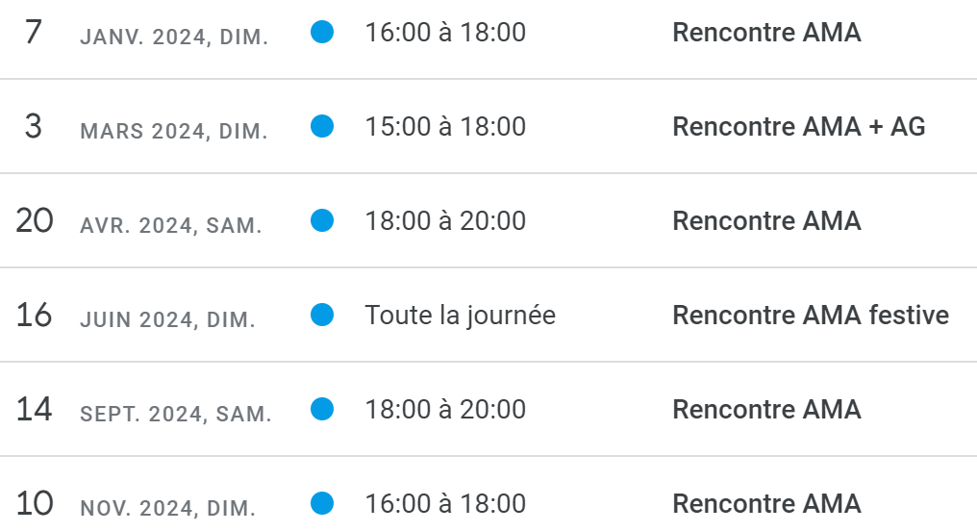Click the blue dot for 3 mars event
The width and height of the screenshot is (977, 532).
pyautogui.click(x=322, y=126)
